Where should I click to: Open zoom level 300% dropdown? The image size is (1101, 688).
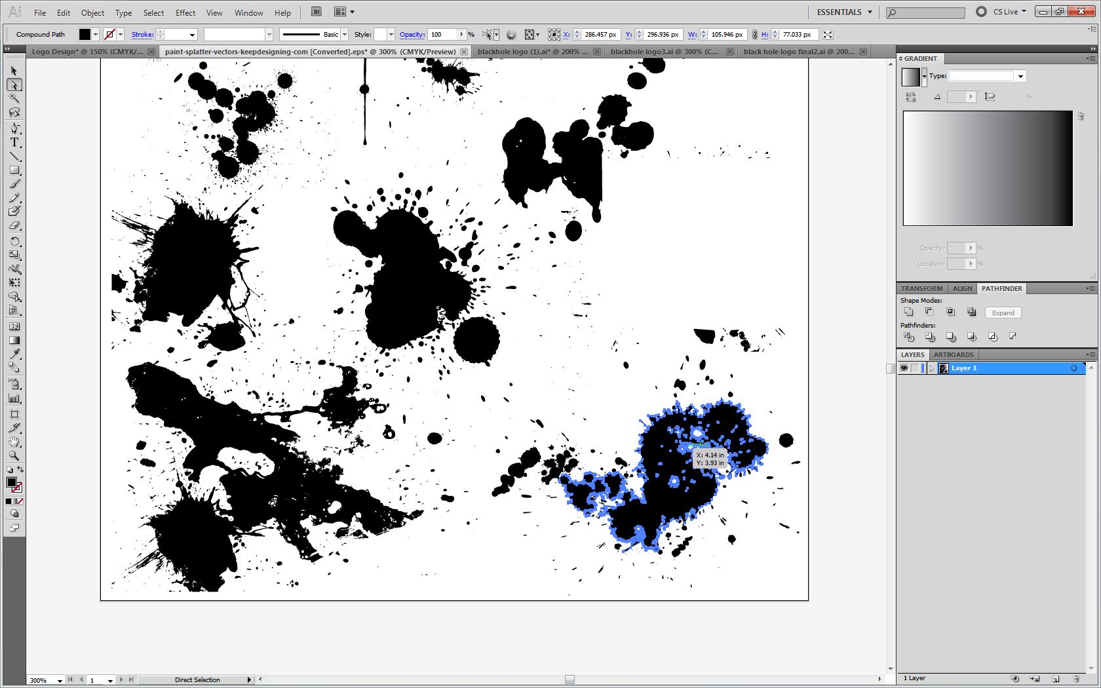[60, 680]
